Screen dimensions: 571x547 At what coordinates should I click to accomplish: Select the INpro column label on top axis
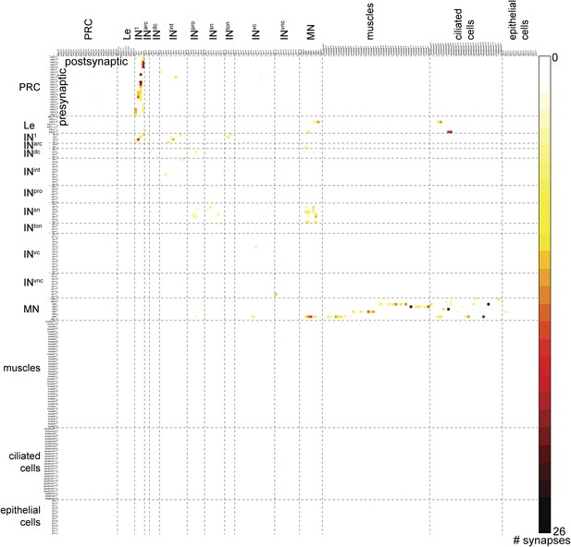[193, 30]
